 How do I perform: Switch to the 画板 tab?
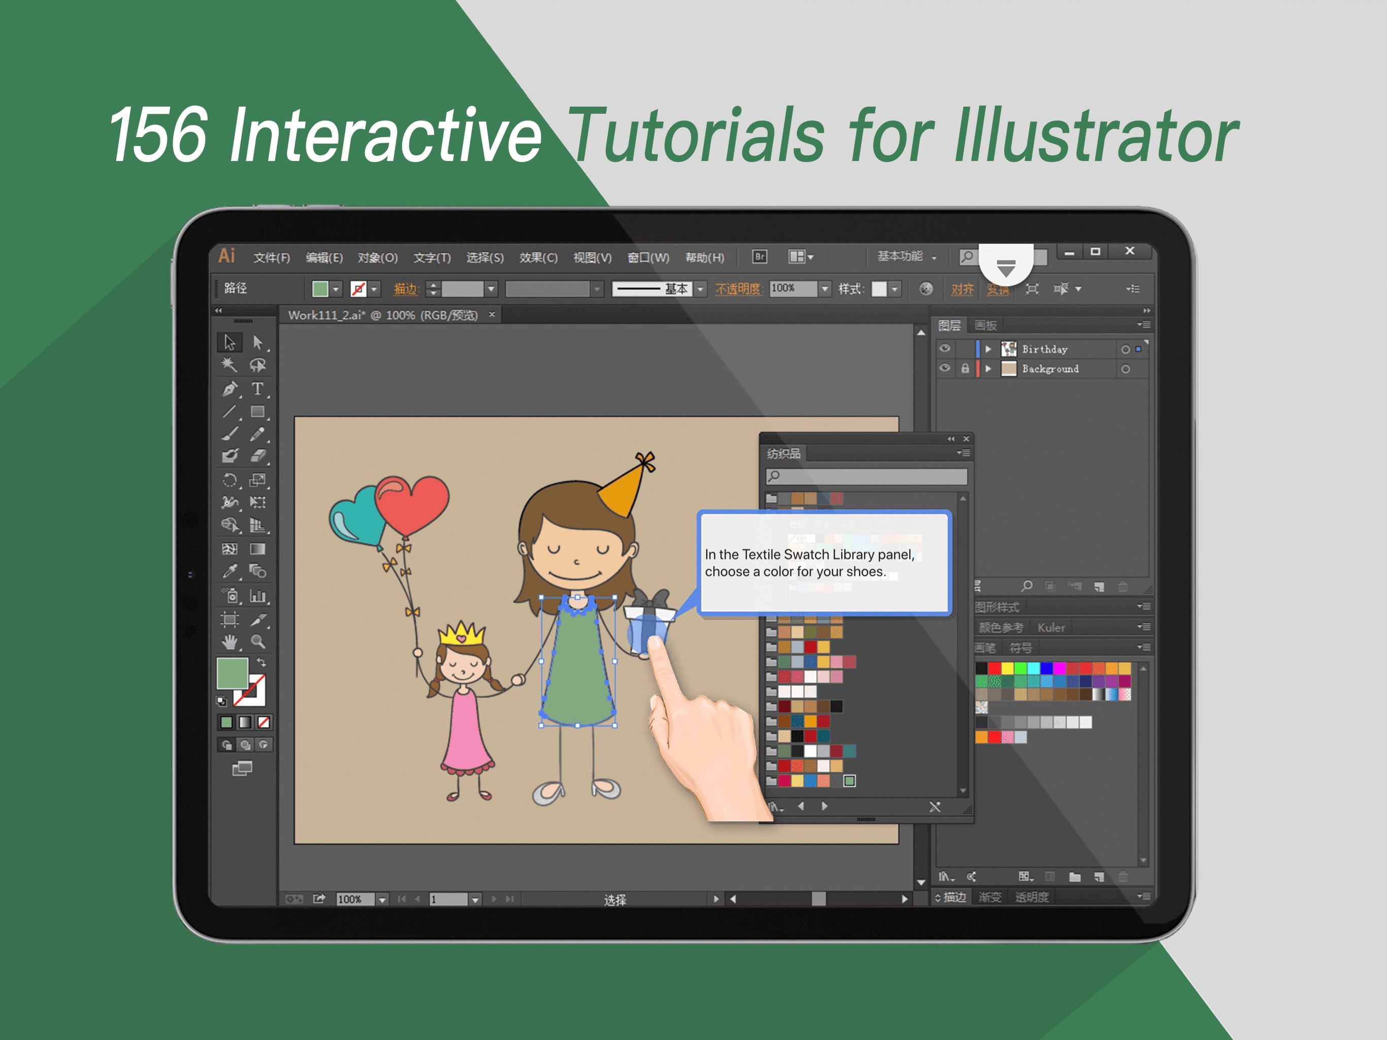pyautogui.click(x=986, y=325)
